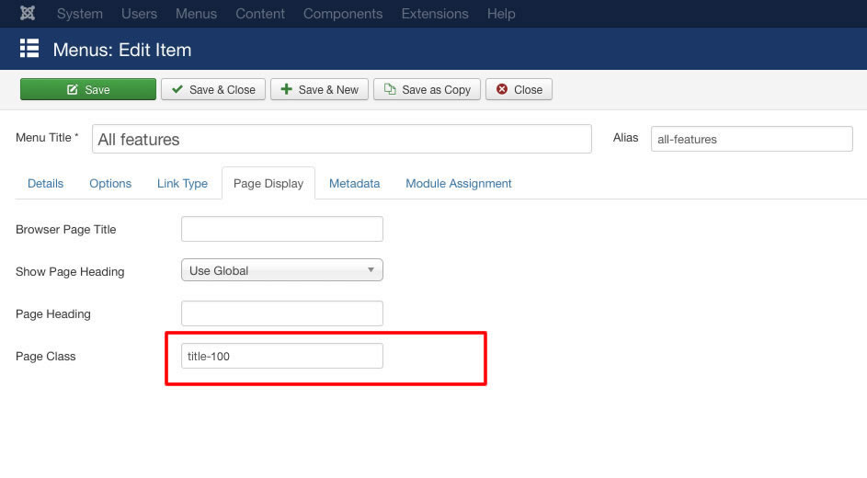Click the green Save button

[88, 89]
